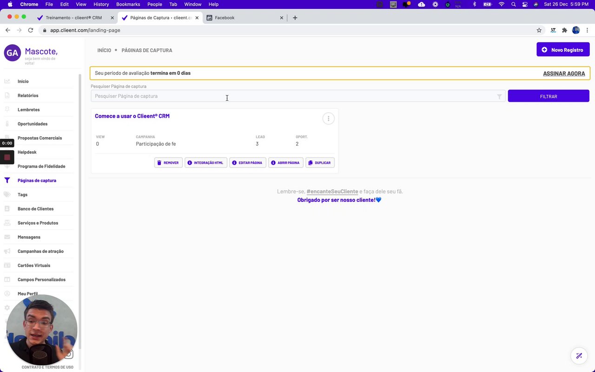Click the Serviços e Produtos icon
Image resolution: width=595 pixels, height=372 pixels.
coord(7,223)
